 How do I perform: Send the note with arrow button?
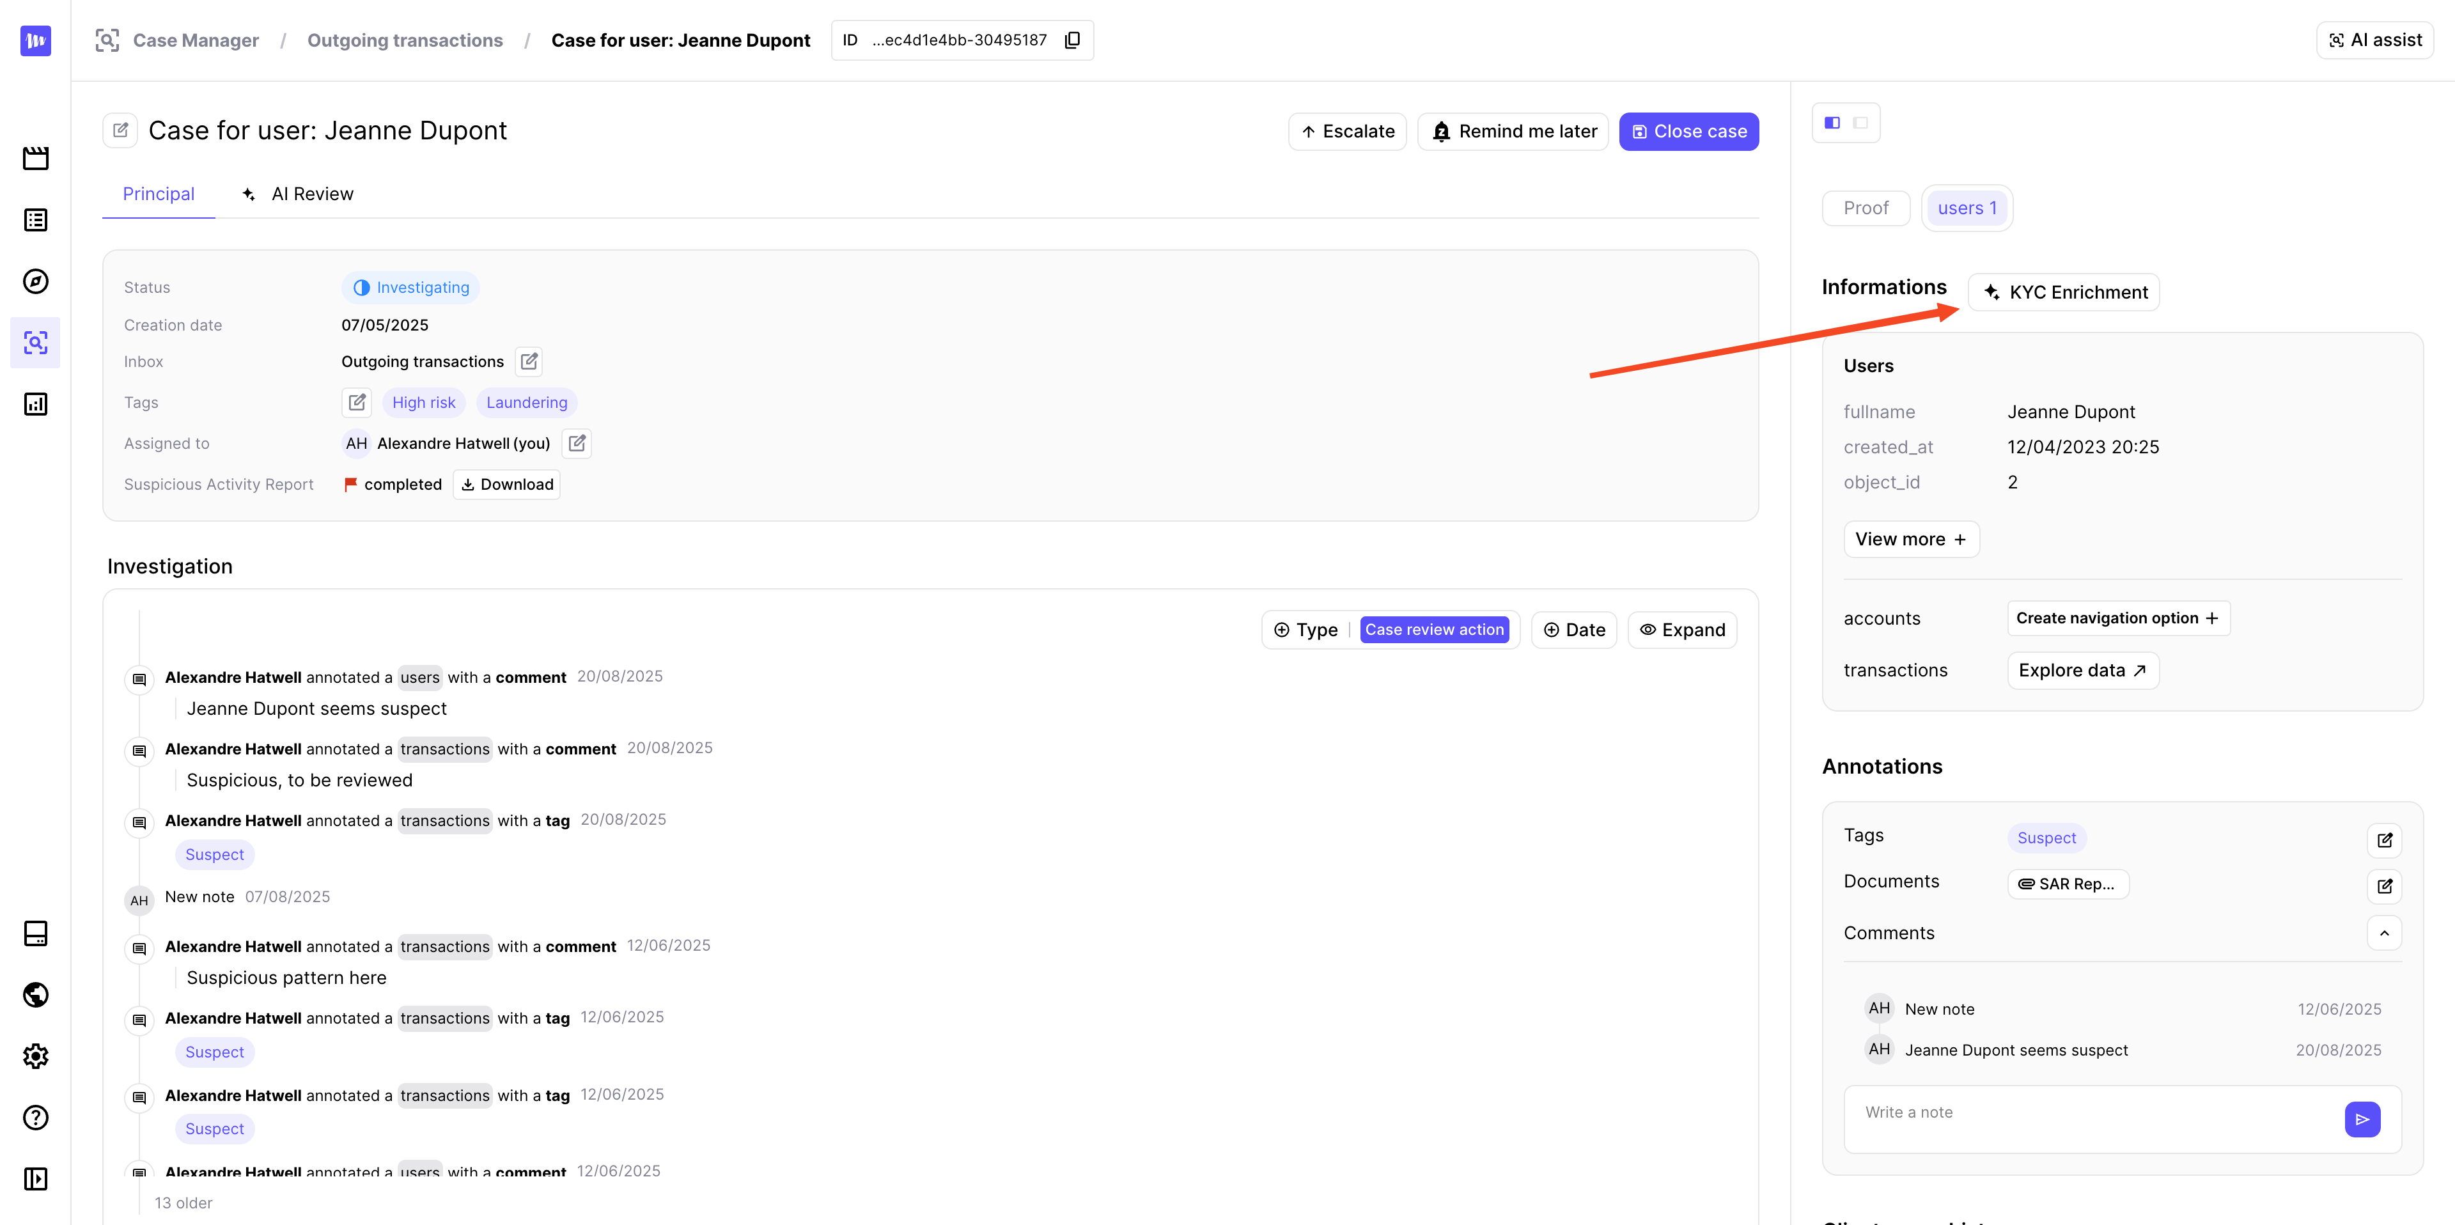(x=2362, y=1119)
